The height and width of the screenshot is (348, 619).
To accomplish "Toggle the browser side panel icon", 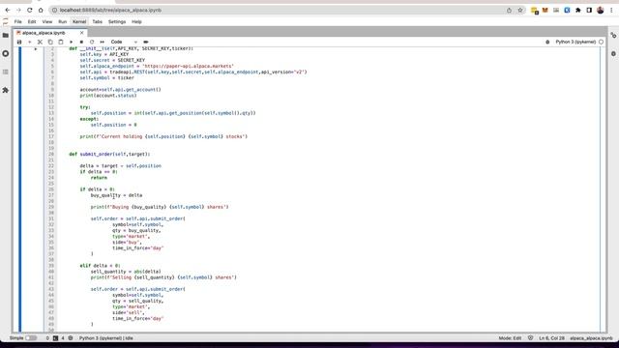I will tap(589, 11).
